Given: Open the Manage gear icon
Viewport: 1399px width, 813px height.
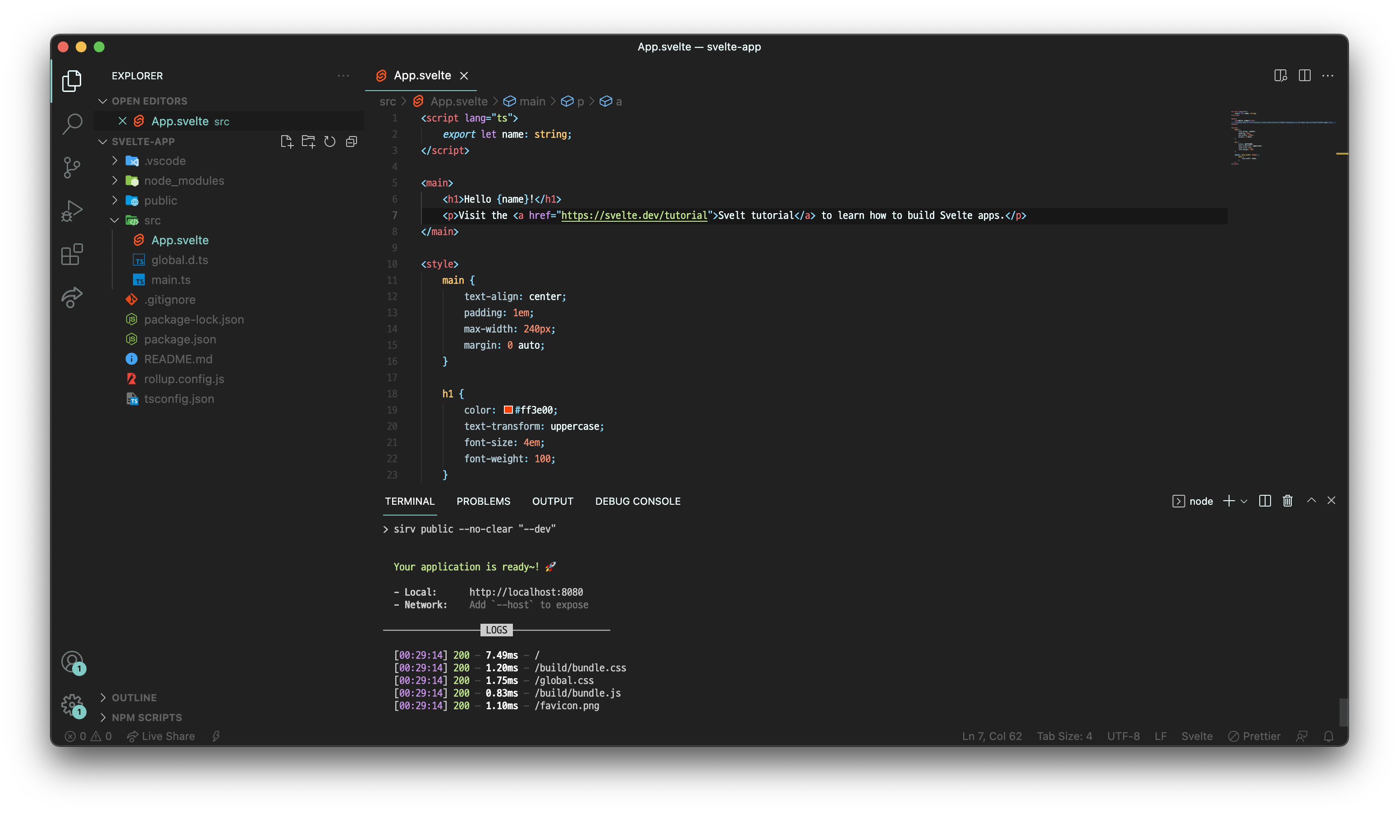Looking at the screenshot, I should pyautogui.click(x=72, y=705).
